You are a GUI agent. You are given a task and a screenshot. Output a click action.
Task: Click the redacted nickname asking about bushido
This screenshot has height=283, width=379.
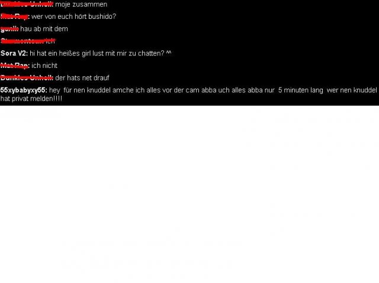coord(15,17)
